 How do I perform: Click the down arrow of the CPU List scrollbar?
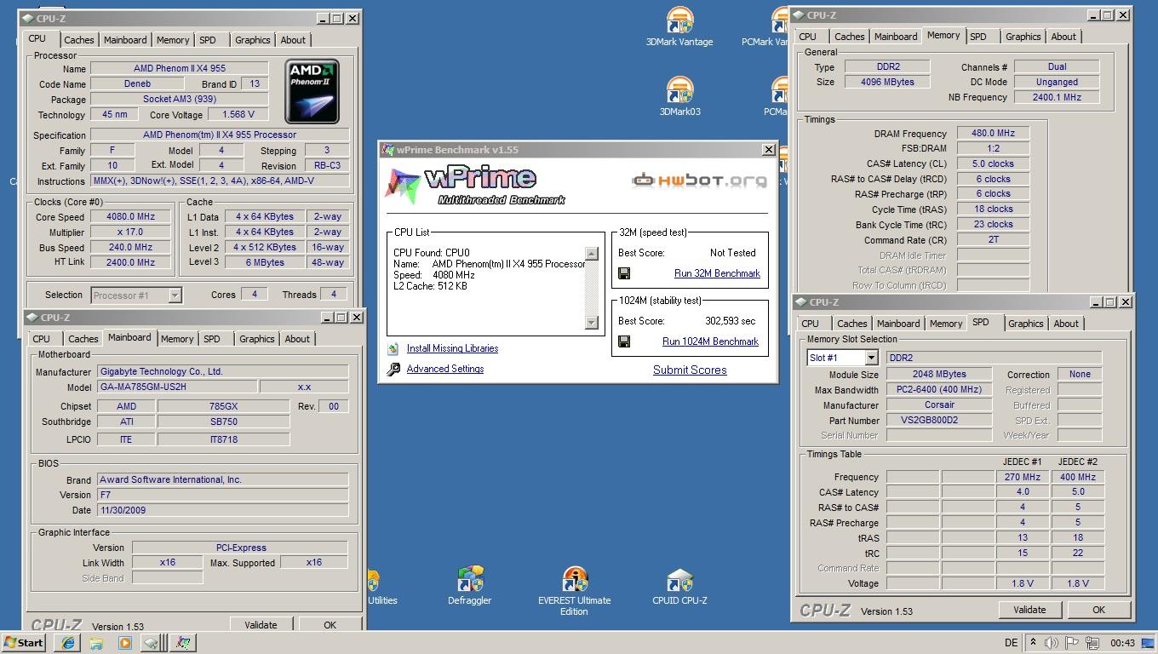tap(592, 322)
